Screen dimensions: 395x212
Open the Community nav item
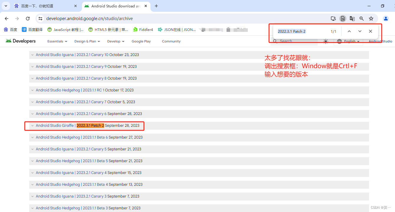171,41
